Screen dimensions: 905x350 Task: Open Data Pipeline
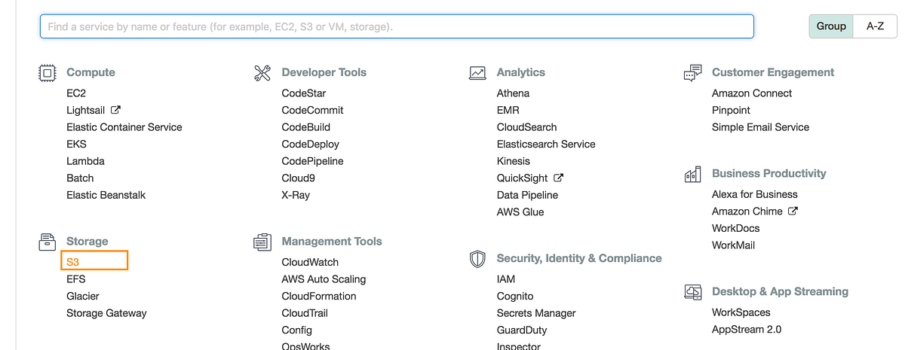(x=527, y=195)
